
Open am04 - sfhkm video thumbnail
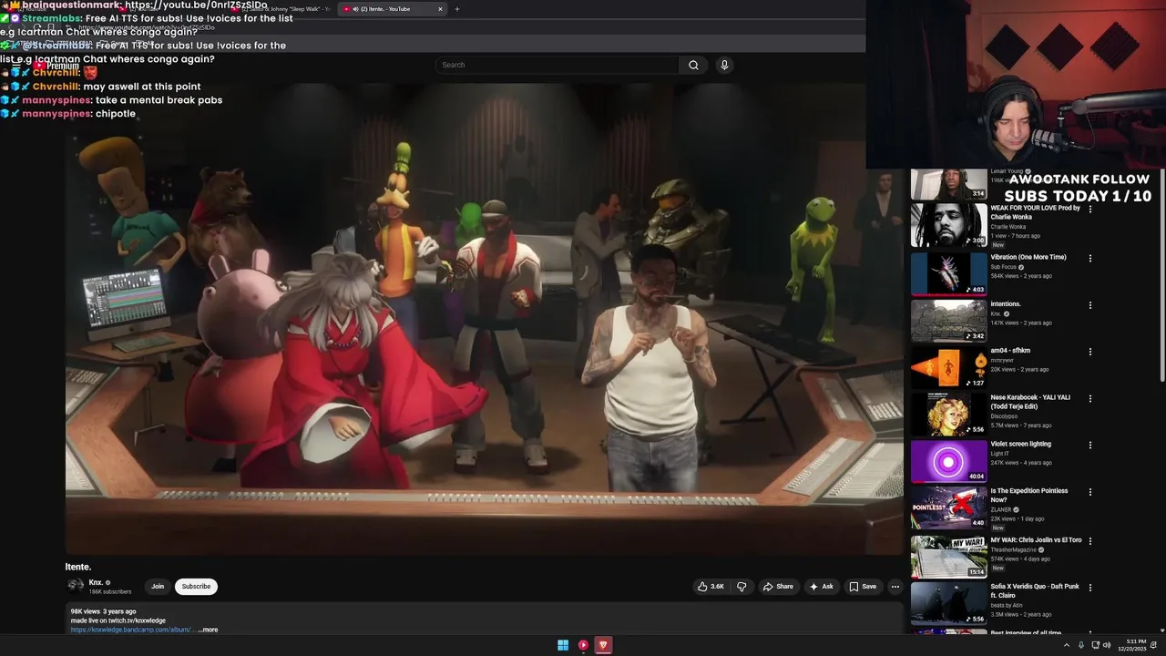pyautogui.click(x=948, y=367)
